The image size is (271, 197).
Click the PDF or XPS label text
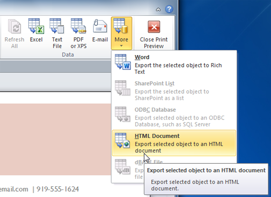pos(78,43)
